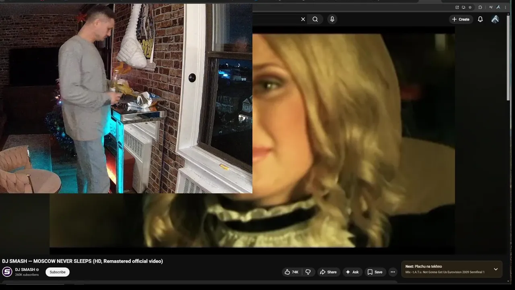This screenshot has height=290, width=515.
Task: Share the video
Action: pos(328,272)
